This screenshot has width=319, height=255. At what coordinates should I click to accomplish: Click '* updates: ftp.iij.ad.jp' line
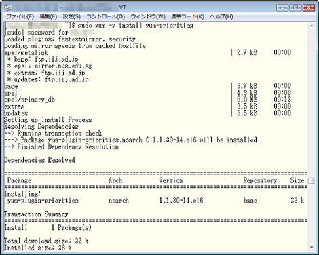coord(48,79)
